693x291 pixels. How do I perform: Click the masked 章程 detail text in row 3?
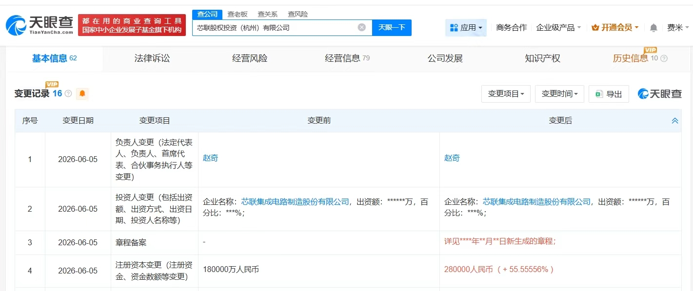500,241
